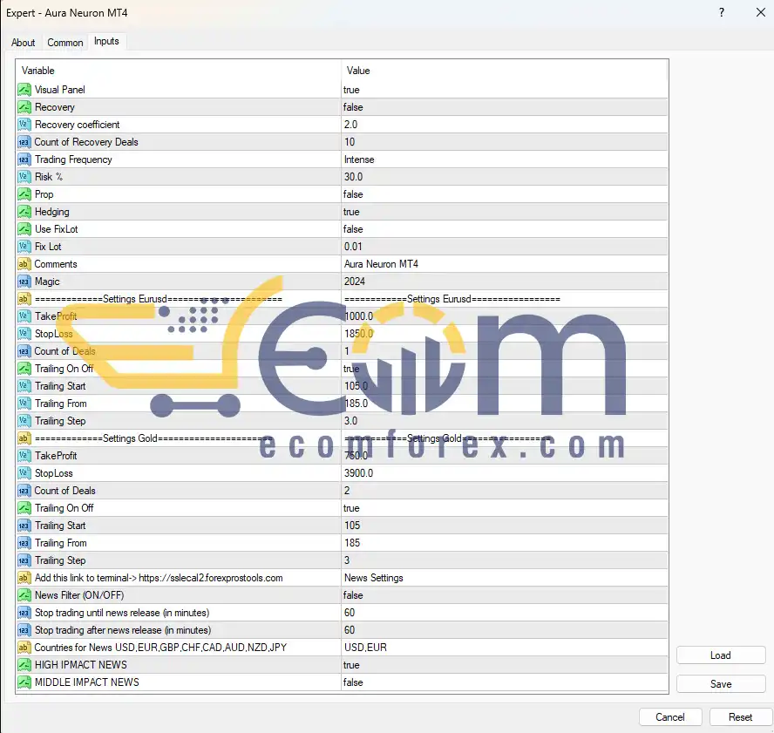Click the decimal icon beside Recovery coefficient
The width and height of the screenshot is (774, 733).
(24, 125)
